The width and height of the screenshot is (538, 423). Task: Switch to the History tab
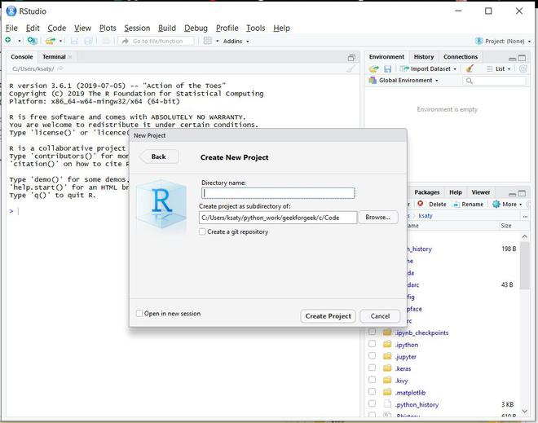click(x=423, y=57)
